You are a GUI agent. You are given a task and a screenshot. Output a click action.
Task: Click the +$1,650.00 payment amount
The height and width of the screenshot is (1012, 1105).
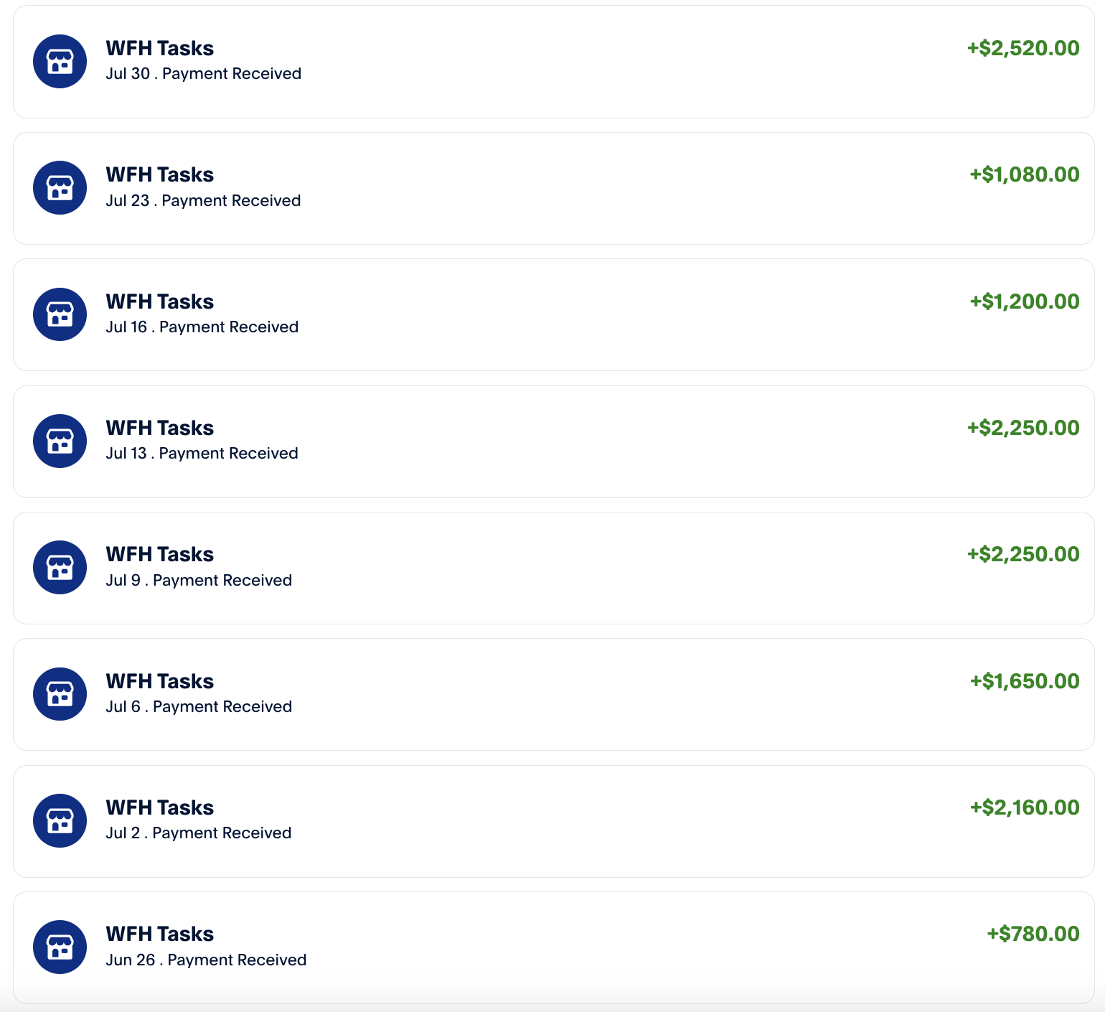coord(1025,681)
